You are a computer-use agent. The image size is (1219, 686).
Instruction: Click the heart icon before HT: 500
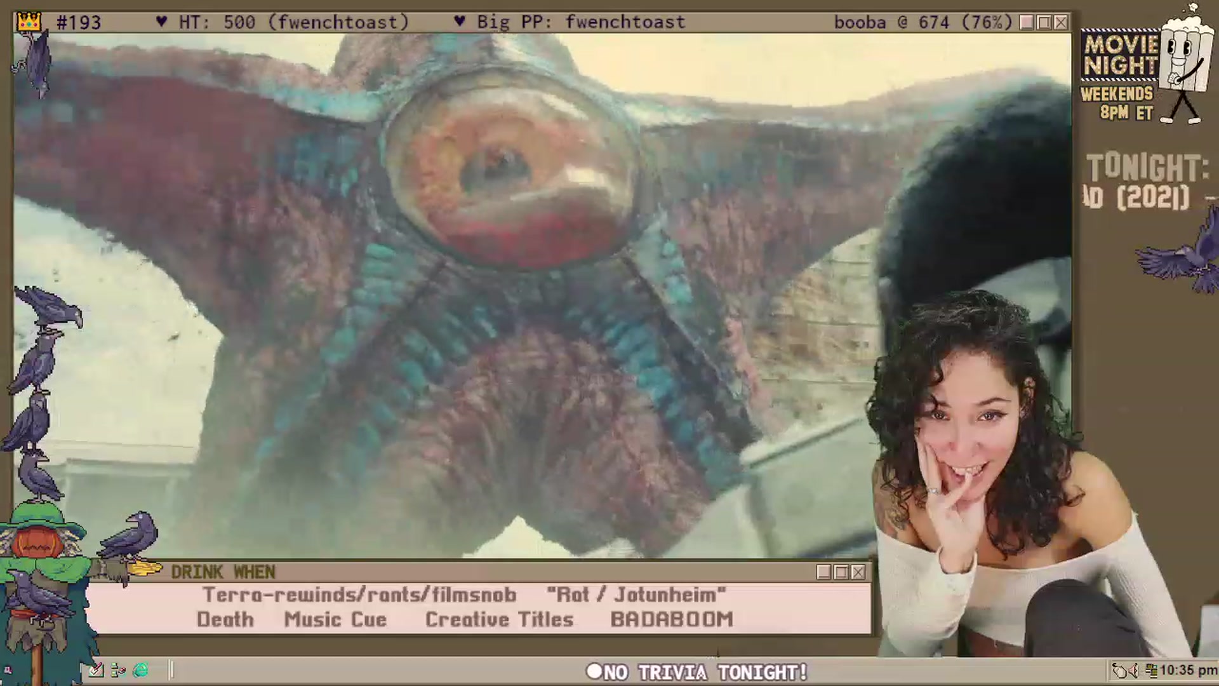click(161, 22)
